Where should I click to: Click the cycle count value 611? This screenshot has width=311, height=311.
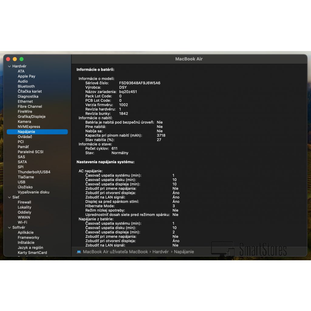click(114, 149)
